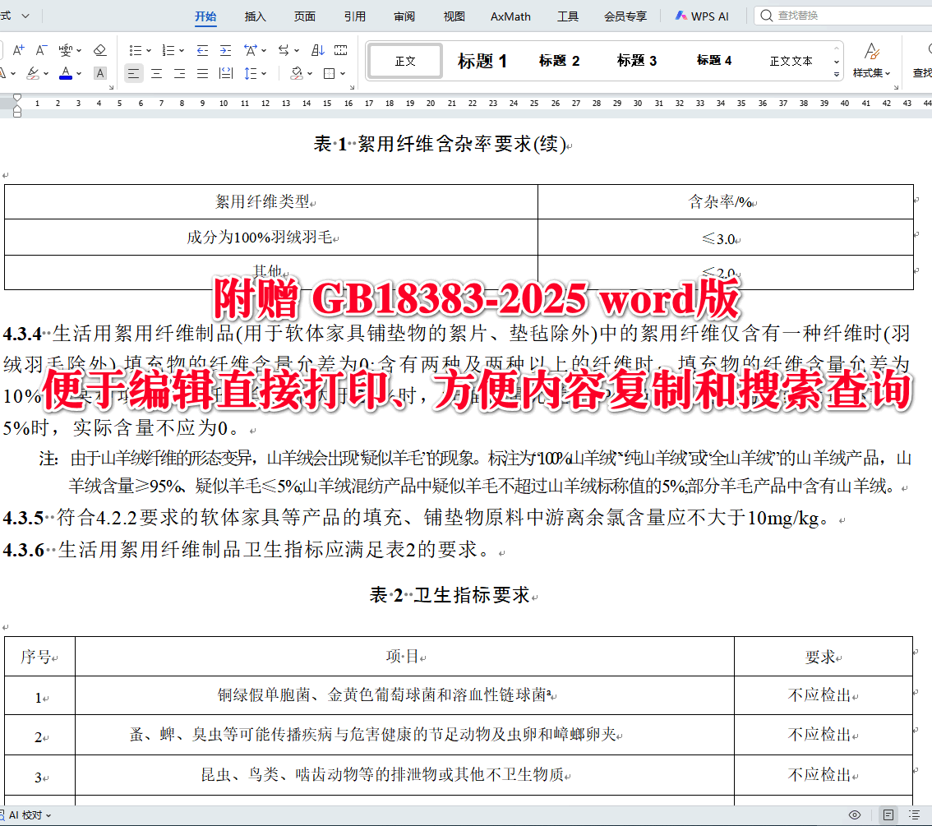932x826 pixels.
Task: Select the increase font size icon
Action: pos(18,48)
